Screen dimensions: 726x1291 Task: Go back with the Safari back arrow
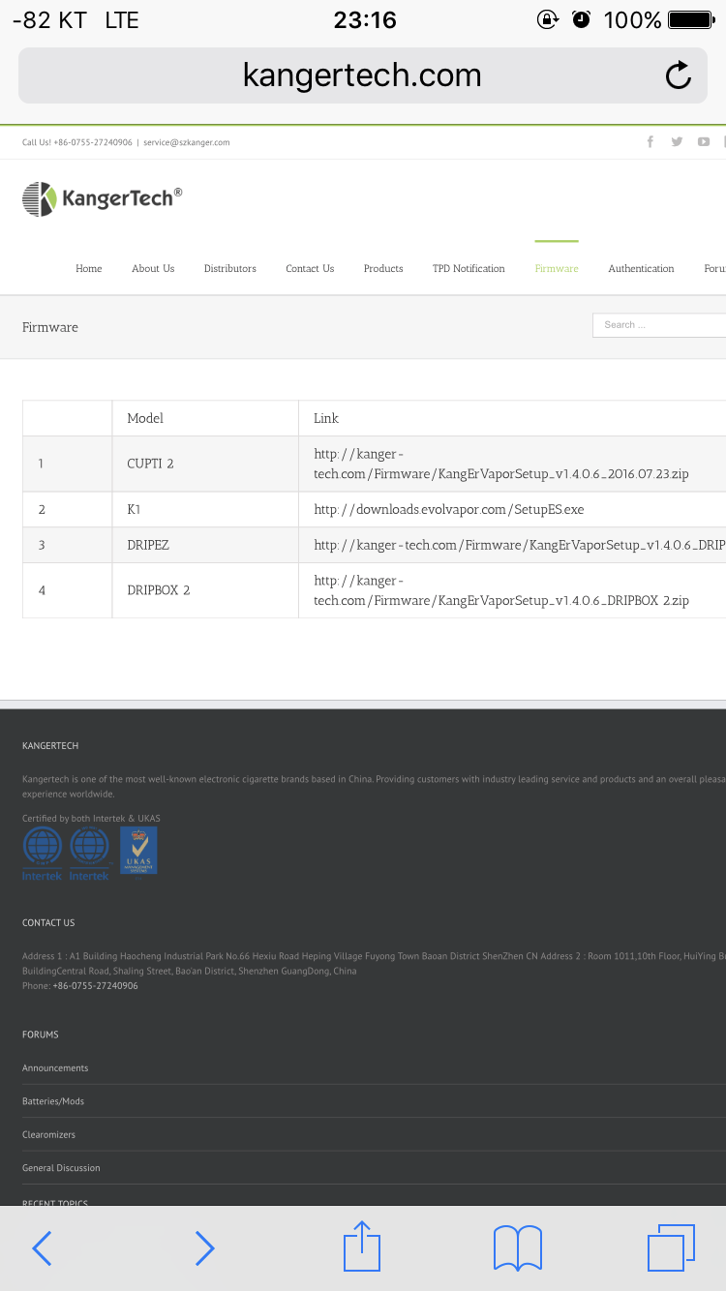tap(42, 1248)
